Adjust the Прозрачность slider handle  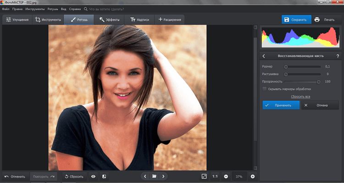[318, 81]
